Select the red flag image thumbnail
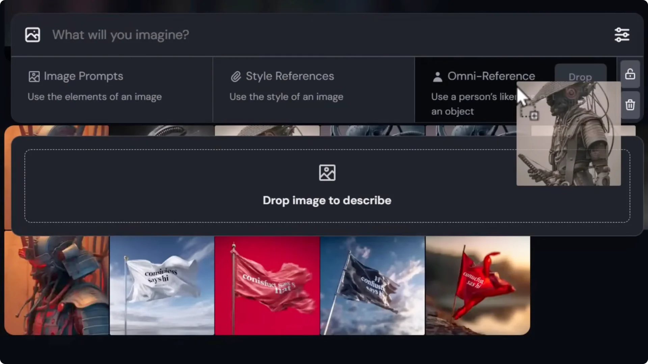 tap(267, 285)
